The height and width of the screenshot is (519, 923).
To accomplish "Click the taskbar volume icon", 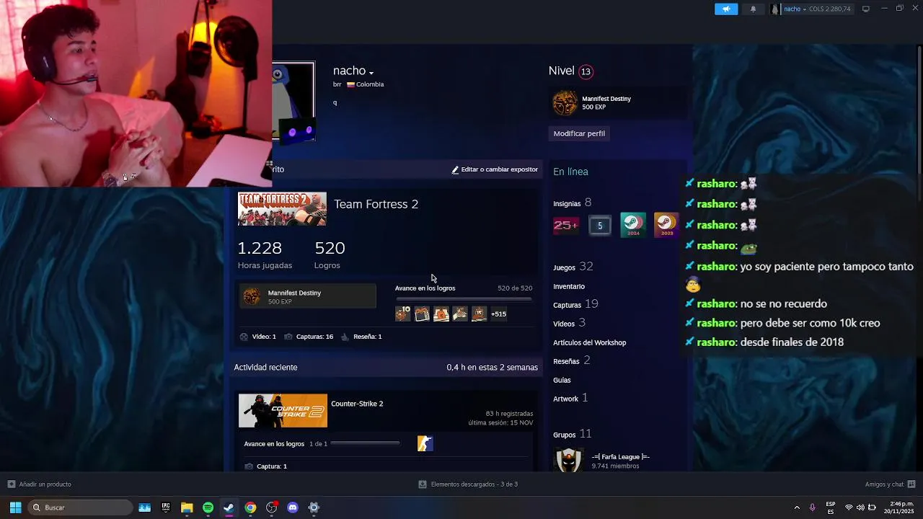I will (860, 507).
